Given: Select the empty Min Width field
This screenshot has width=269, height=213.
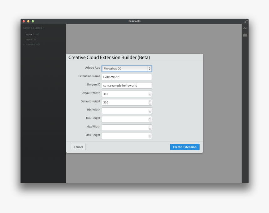Looking at the screenshot, I should [x=125, y=111].
